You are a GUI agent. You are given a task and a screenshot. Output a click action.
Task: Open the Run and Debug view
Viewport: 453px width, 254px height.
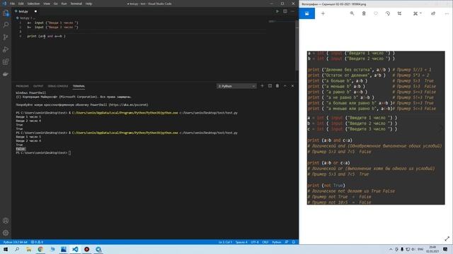pyautogui.click(x=6, y=49)
